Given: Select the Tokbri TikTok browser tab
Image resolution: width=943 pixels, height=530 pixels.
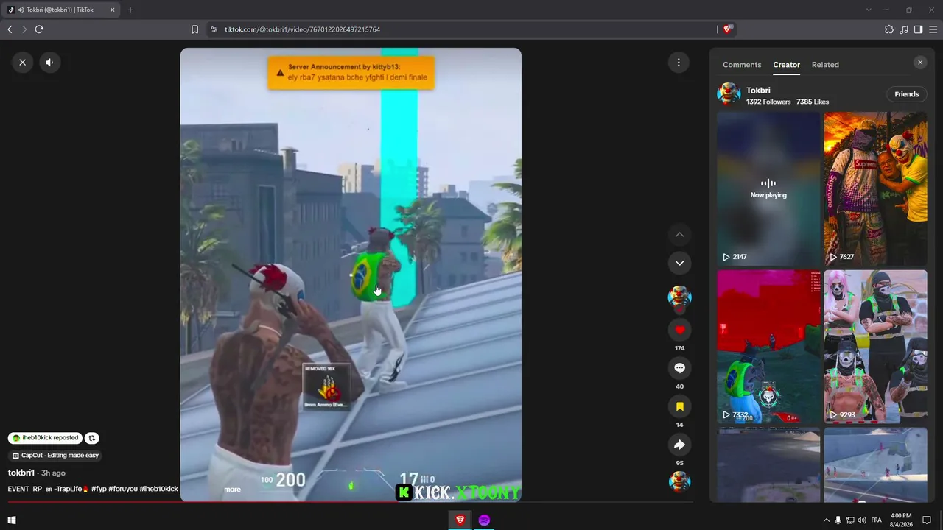Looking at the screenshot, I should (61, 10).
